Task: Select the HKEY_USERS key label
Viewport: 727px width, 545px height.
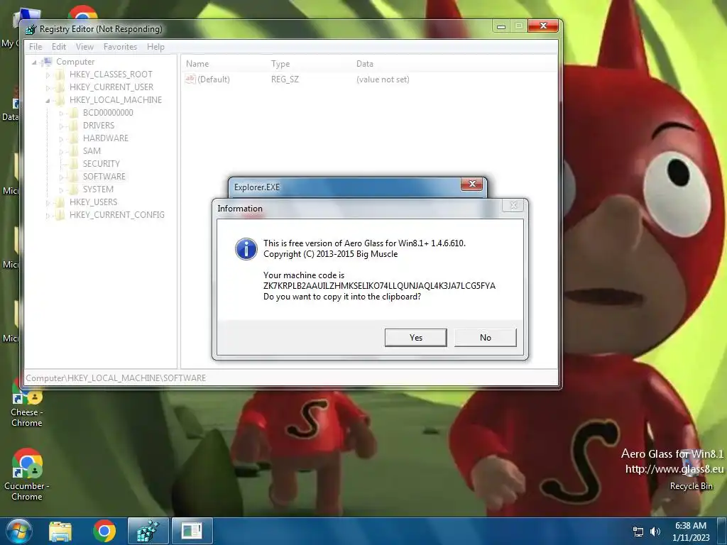Action: (93, 202)
